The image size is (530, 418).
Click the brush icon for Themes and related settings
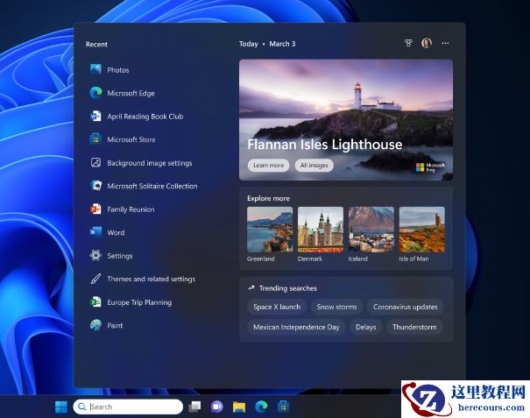tap(95, 279)
